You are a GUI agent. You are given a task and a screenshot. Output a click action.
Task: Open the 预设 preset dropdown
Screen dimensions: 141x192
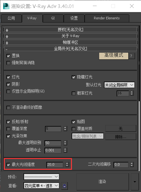pyautogui.click(x=41, y=176)
